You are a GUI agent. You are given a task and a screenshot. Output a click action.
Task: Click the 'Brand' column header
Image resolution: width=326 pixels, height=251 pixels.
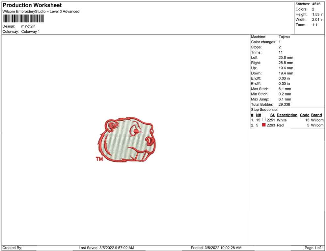pyautogui.click(x=316, y=115)
